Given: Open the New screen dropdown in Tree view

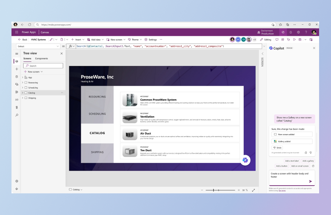Looking at the screenshot, I should [x=33, y=72].
